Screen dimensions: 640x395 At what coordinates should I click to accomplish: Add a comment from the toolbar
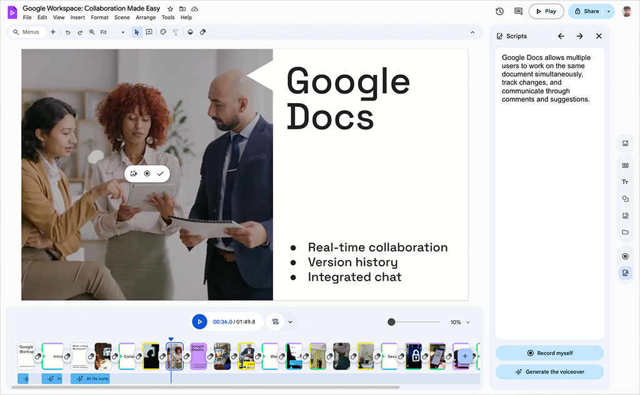[149, 32]
